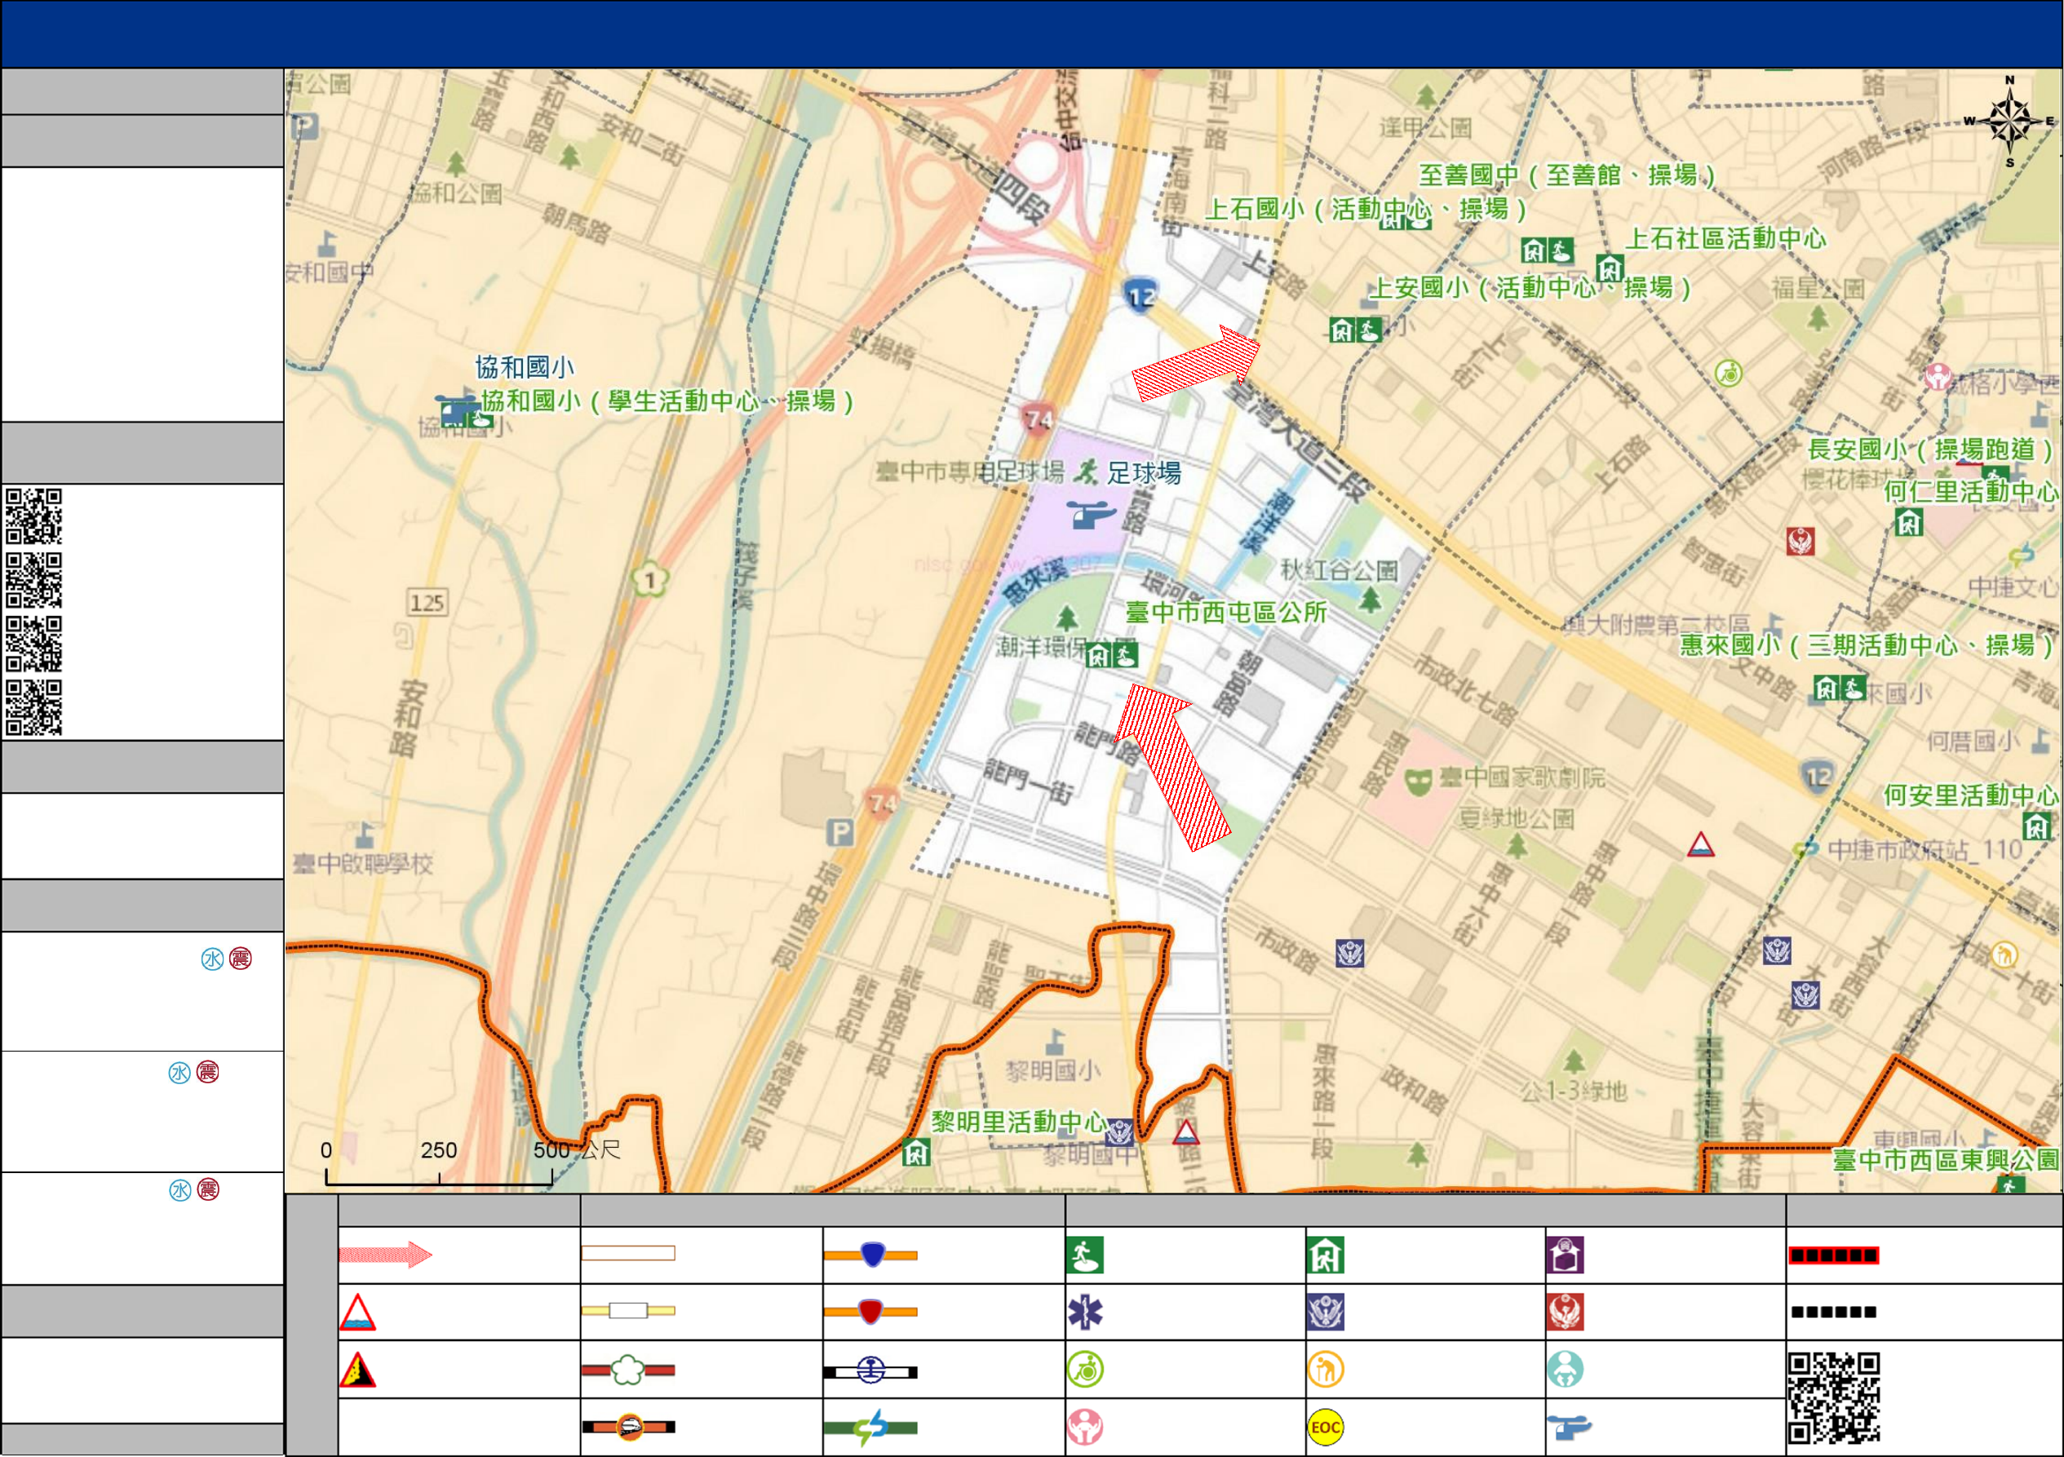
Task: Select the teal child care legend icon
Action: 1565,1370
